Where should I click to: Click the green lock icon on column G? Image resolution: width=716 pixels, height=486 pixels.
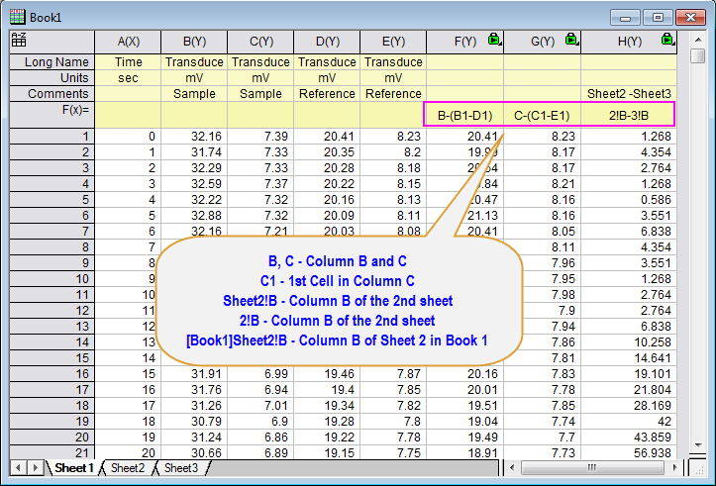click(x=571, y=41)
